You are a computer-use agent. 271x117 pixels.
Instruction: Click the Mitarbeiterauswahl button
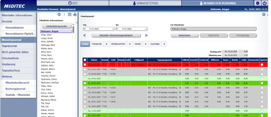pos(57,26)
